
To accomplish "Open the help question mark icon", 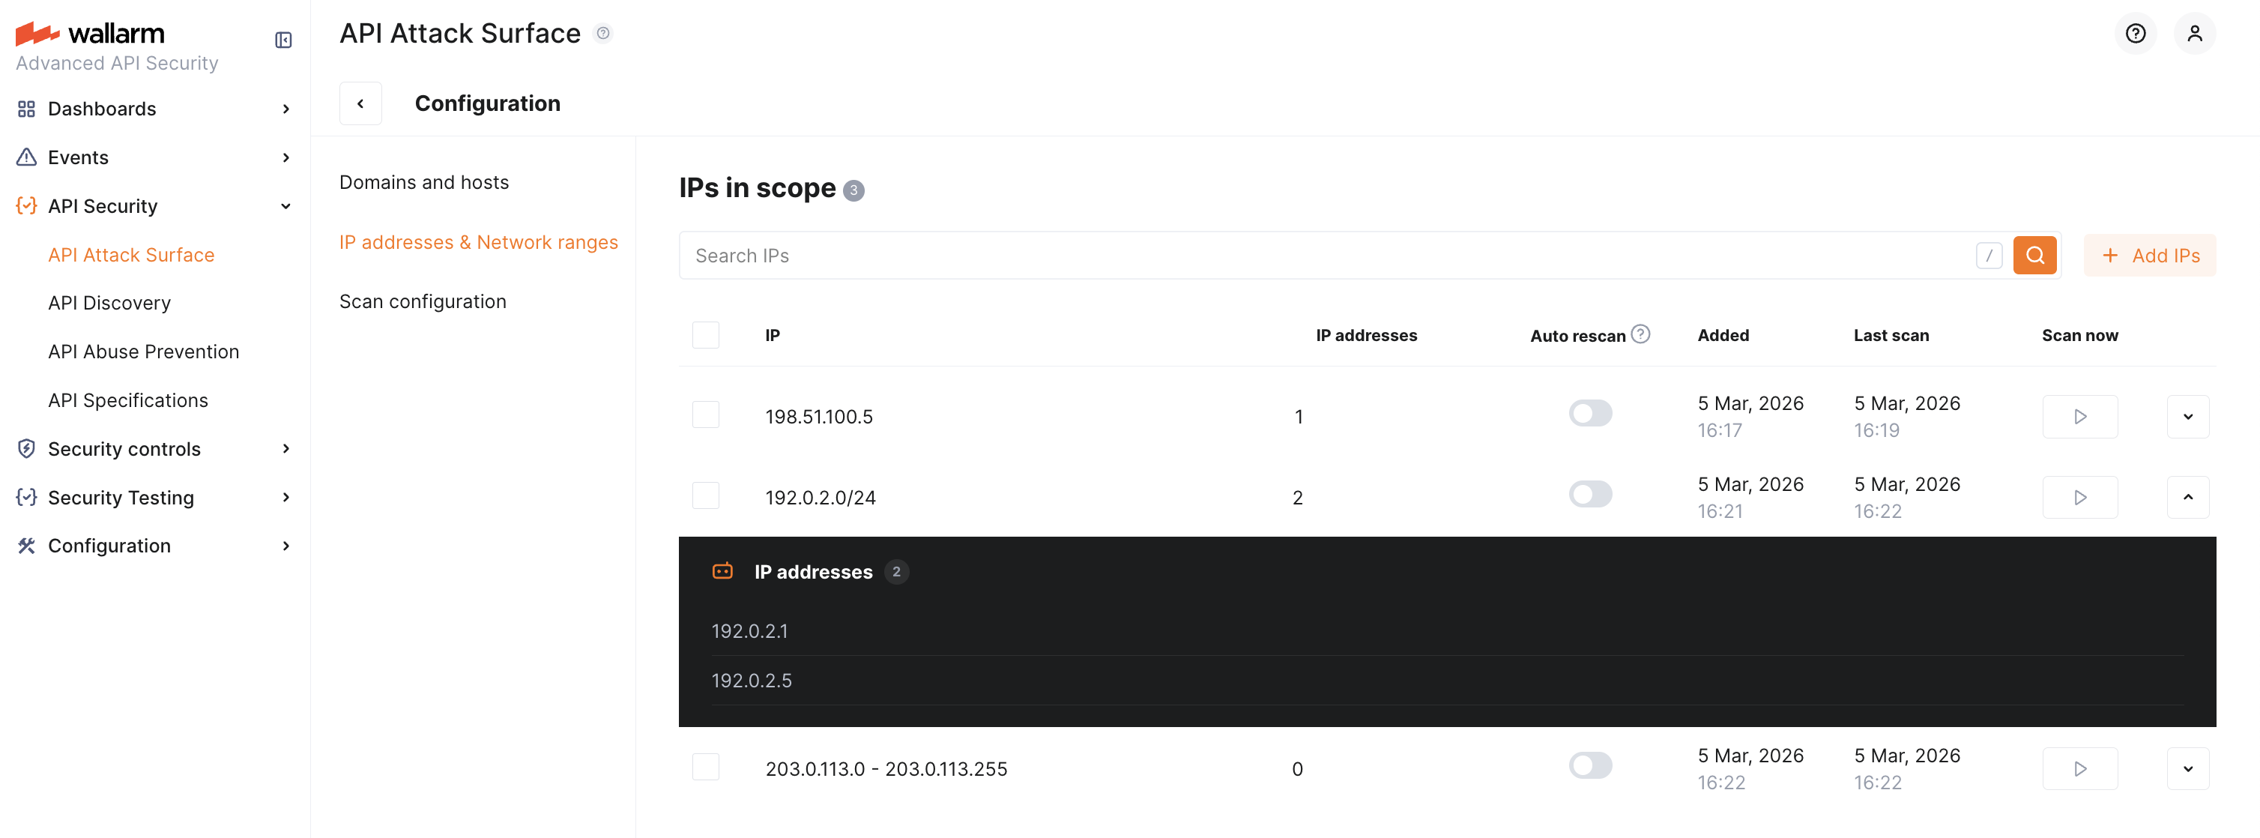I will 2136,33.
